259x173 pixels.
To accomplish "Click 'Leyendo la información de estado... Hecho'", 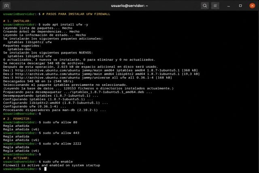I will pyautogui.click(x=45, y=35).
